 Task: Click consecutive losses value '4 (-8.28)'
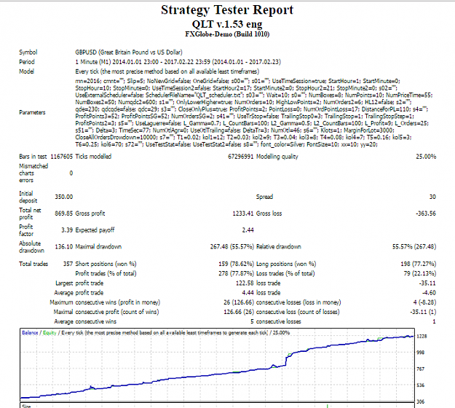(424, 302)
